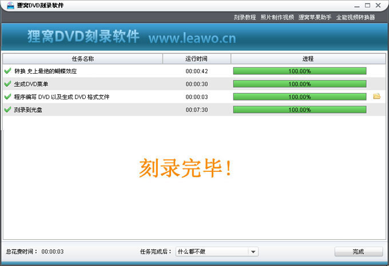The image size is (389, 266).
Task: Click the run time 00:00:42
Action: click(x=197, y=71)
